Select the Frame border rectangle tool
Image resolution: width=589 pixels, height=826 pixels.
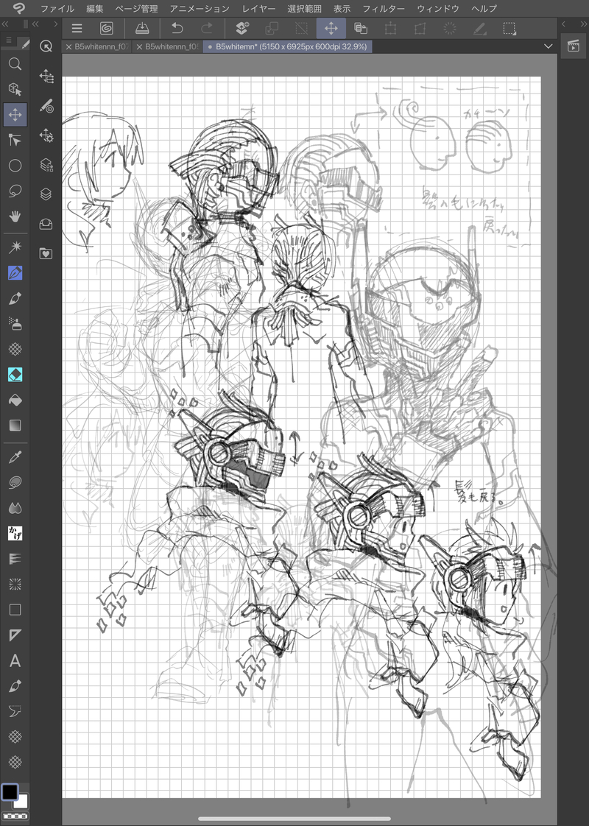point(15,610)
